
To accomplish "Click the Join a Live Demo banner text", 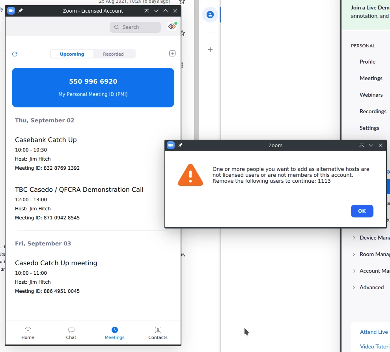I will pyautogui.click(x=370, y=8).
